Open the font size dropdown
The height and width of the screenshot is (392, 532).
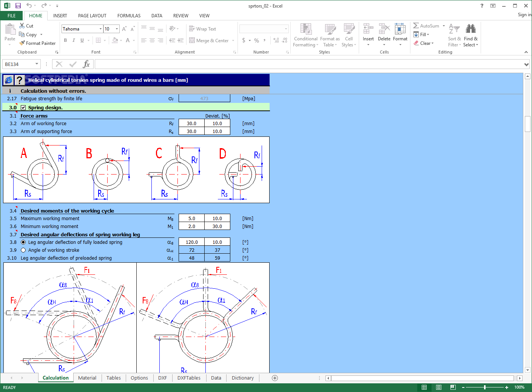pyautogui.click(x=117, y=29)
